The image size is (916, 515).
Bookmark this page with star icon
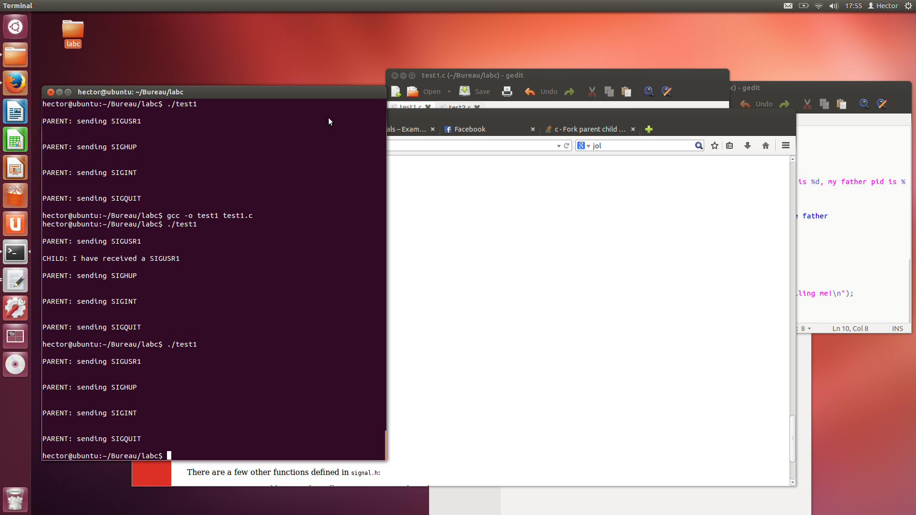[715, 145]
